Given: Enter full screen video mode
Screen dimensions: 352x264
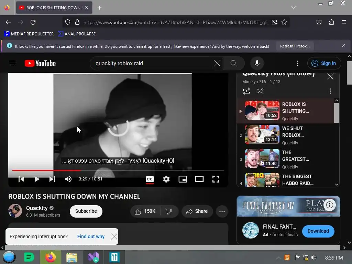Looking at the screenshot, I should pyautogui.click(x=216, y=179).
